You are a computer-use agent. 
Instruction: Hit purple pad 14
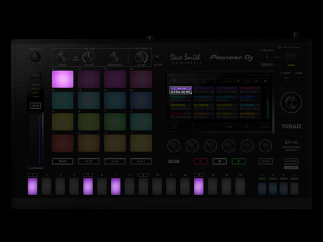[x=89, y=79]
